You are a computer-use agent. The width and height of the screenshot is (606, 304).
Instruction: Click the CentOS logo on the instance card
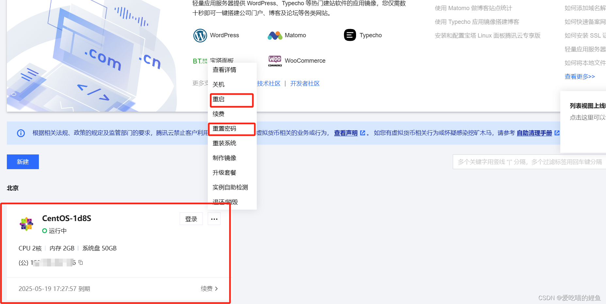(x=26, y=224)
